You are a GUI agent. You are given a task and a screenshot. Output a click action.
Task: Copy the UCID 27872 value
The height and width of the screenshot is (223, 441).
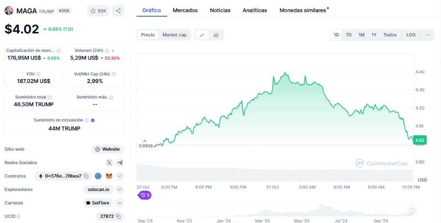pos(118,216)
